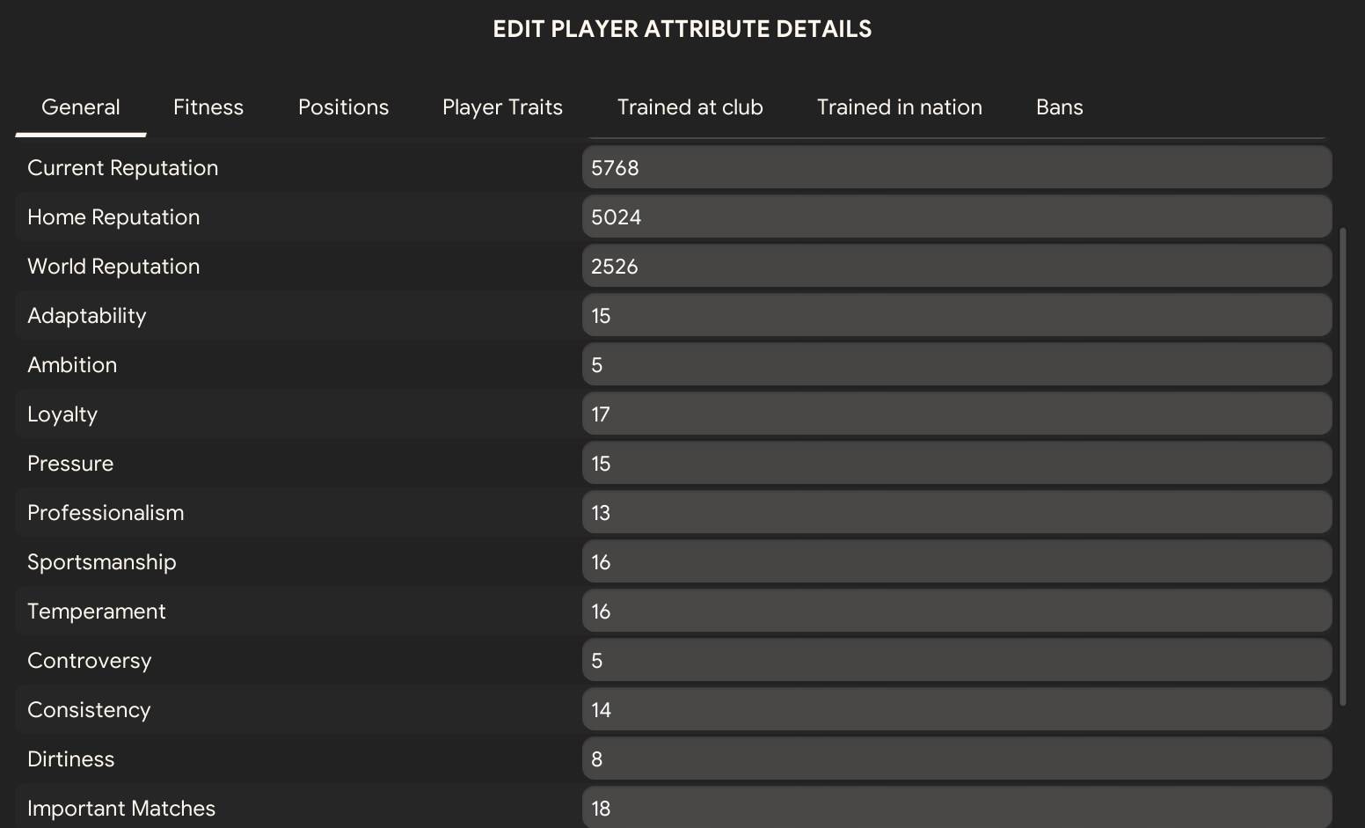Click the Adaptability value box
Screen dimensions: 1365x828
pos(956,316)
